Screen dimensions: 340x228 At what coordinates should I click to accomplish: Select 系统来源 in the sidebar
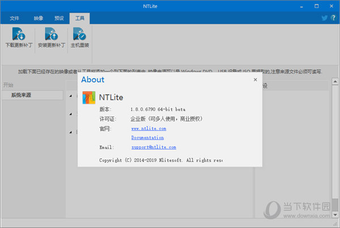coord(32,95)
